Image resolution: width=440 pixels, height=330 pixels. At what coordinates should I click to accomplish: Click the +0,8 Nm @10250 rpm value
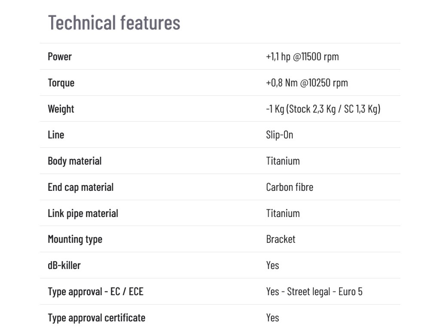point(307,83)
